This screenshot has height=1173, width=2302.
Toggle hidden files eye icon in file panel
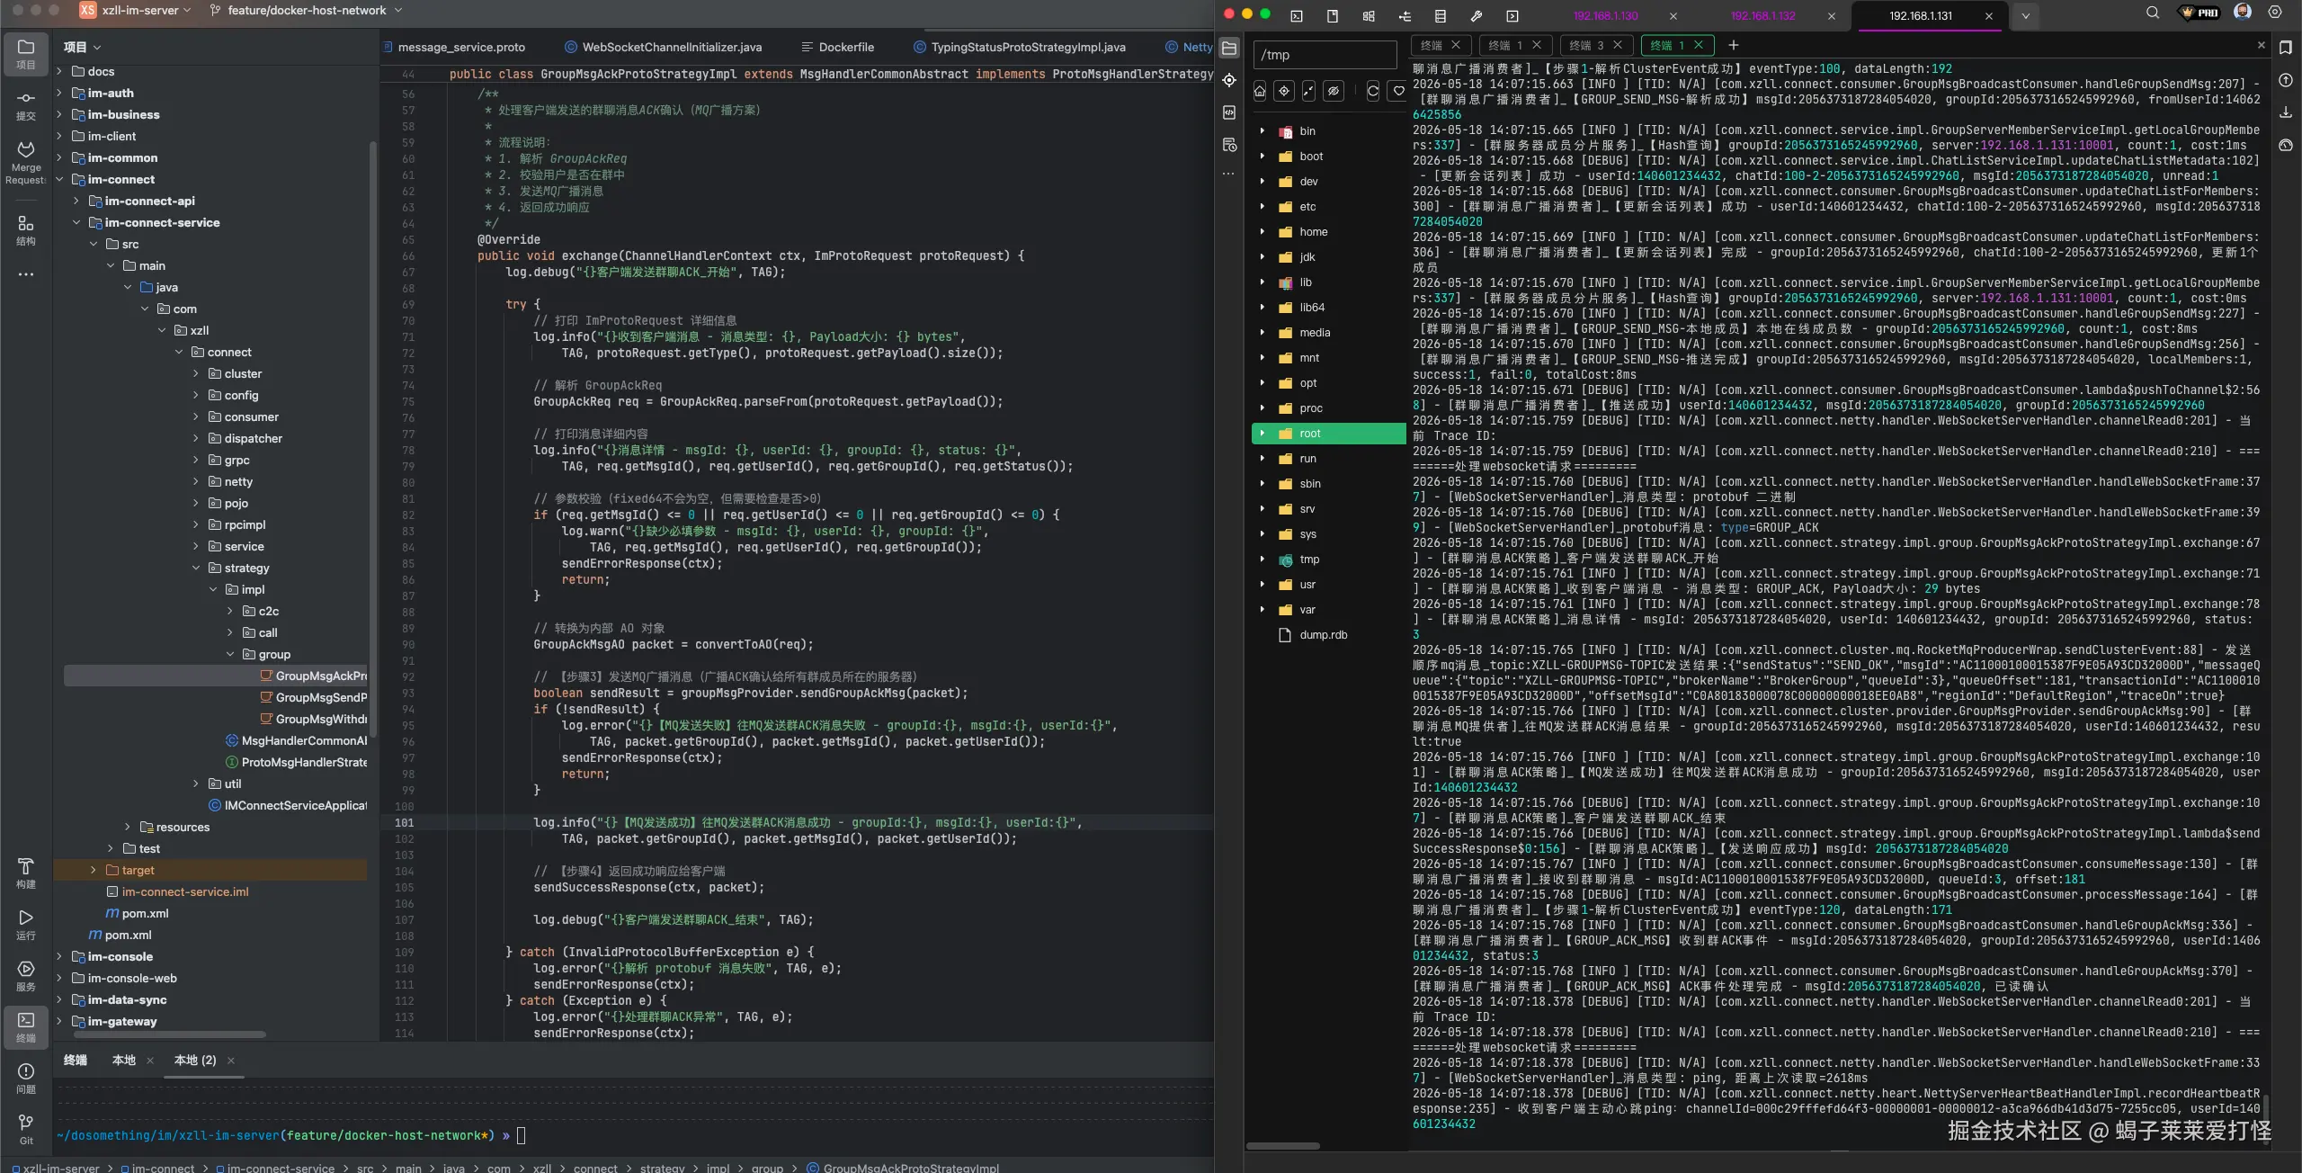[1334, 91]
